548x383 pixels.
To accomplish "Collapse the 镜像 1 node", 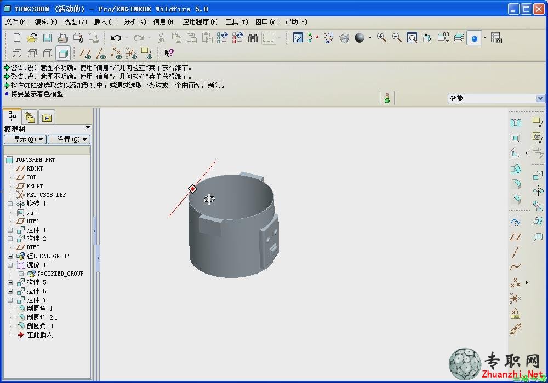I will pyautogui.click(x=10, y=265).
